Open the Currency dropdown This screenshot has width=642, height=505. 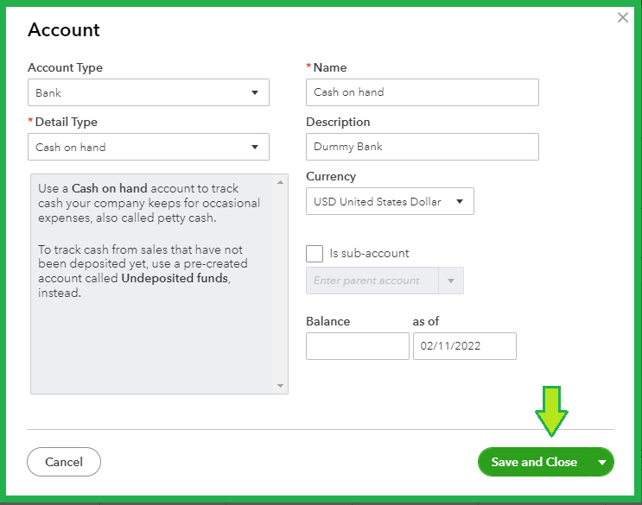point(390,202)
